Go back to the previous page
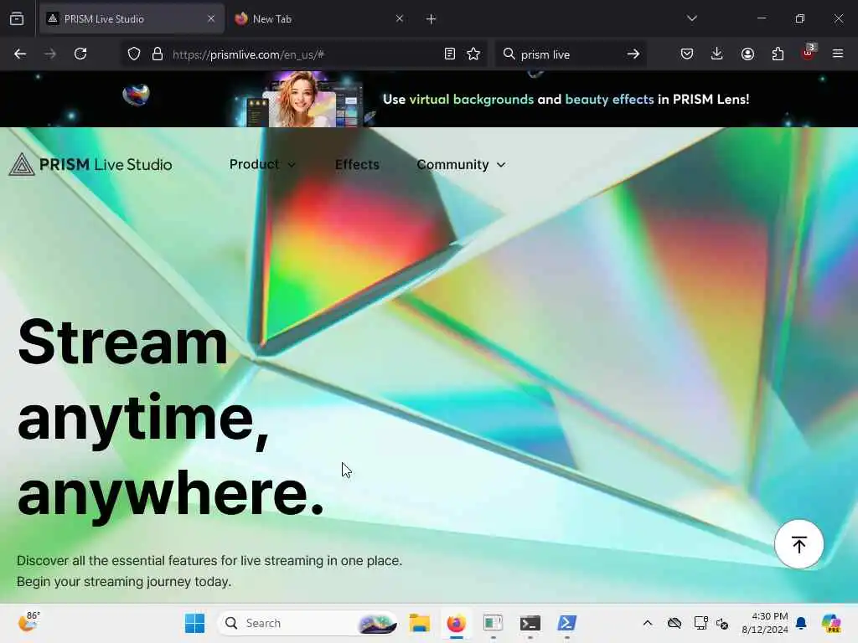 (x=20, y=54)
